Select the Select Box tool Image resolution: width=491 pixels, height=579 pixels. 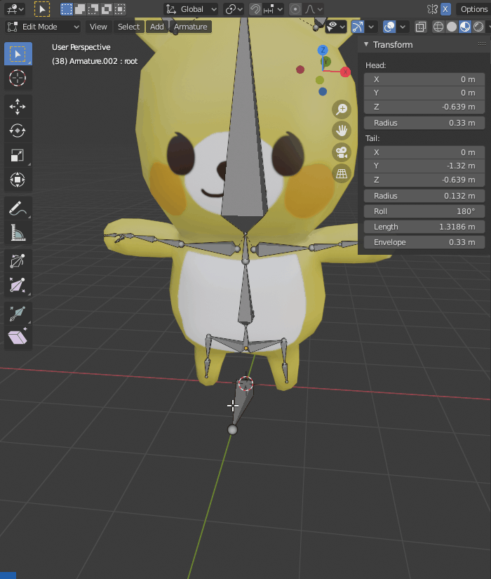18,54
